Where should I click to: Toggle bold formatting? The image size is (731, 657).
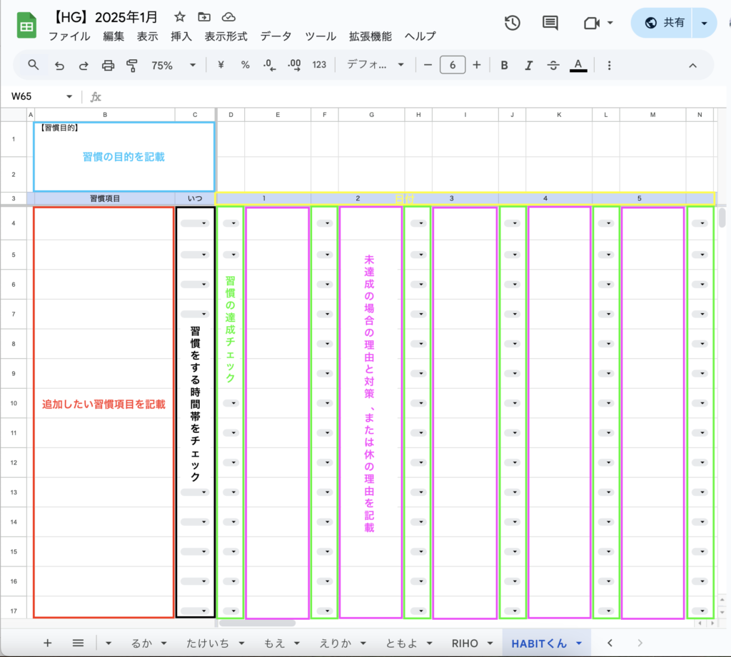pos(504,65)
